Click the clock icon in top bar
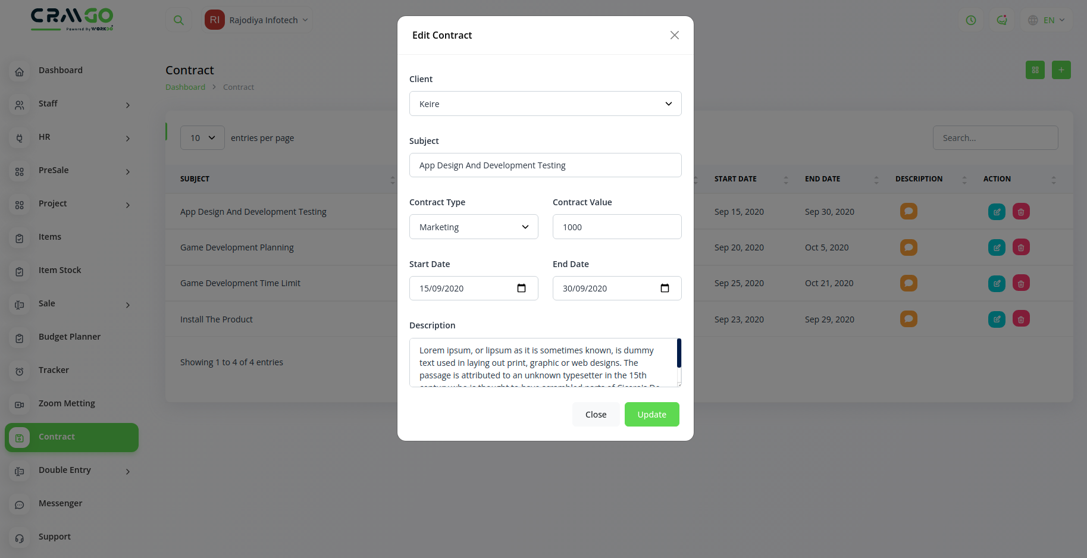Viewport: 1087px width, 558px height. (x=971, y=20)
